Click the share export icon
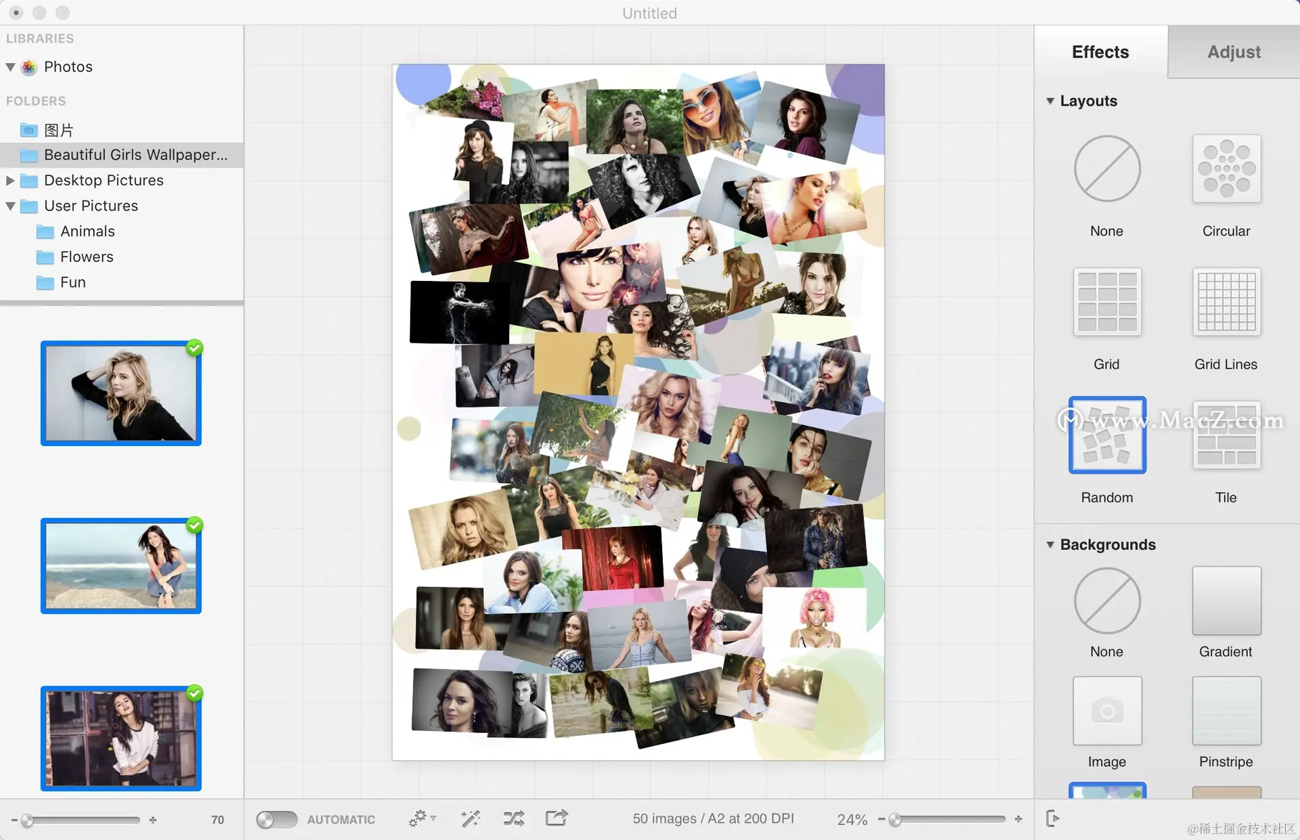 pos(557,818)
